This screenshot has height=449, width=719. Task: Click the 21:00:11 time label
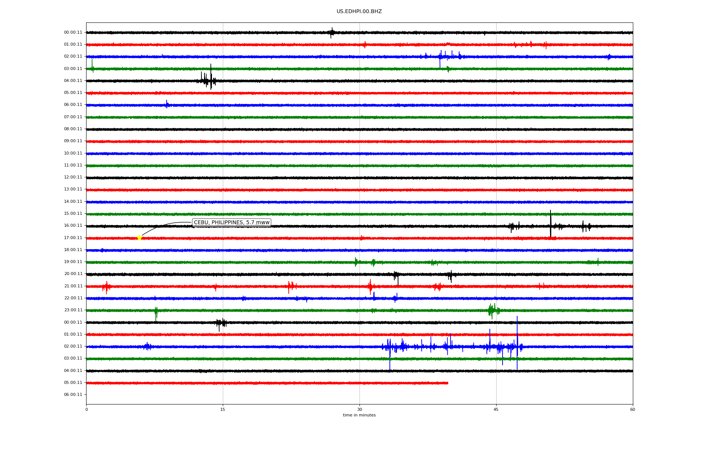(73, 286)
